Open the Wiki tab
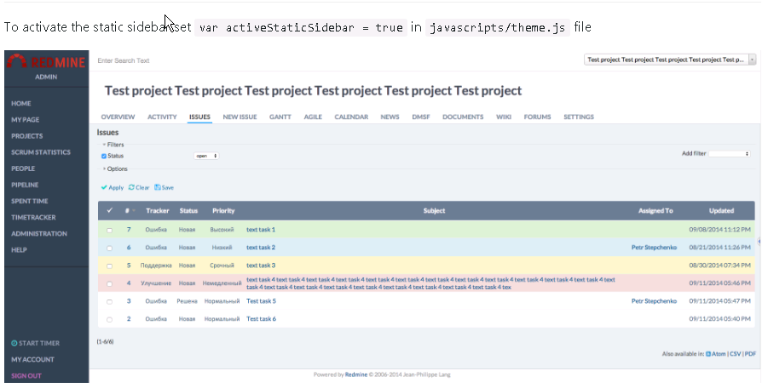 (503, 117)
